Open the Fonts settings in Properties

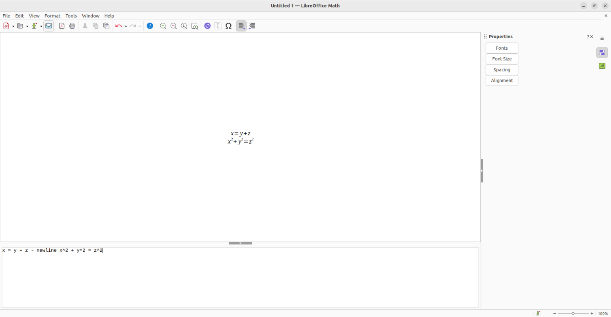502,48
